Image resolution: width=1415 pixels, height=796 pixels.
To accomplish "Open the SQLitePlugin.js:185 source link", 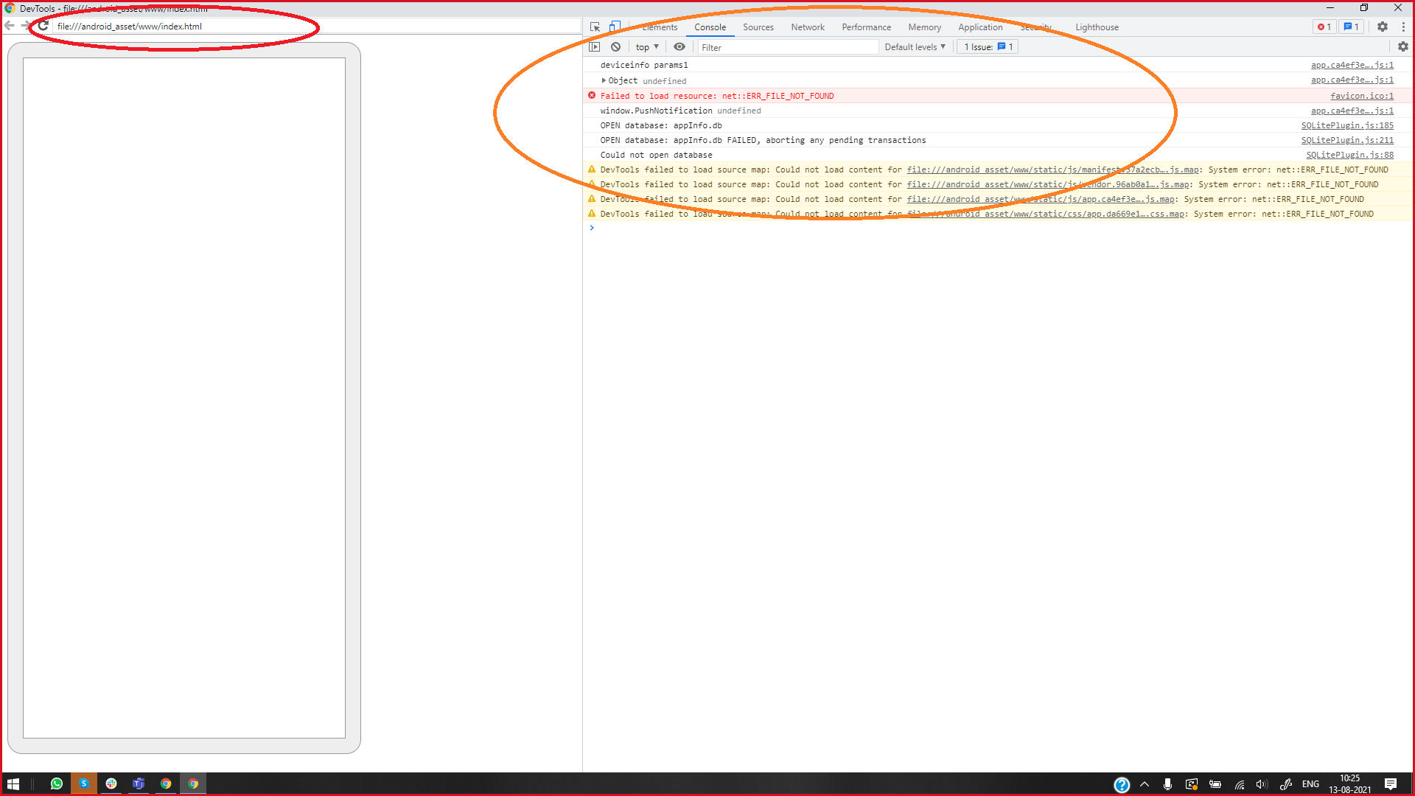I will (1347, 125).
